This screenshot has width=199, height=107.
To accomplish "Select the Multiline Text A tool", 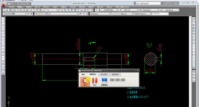I will pyautogui.click(x=3, y=73).
